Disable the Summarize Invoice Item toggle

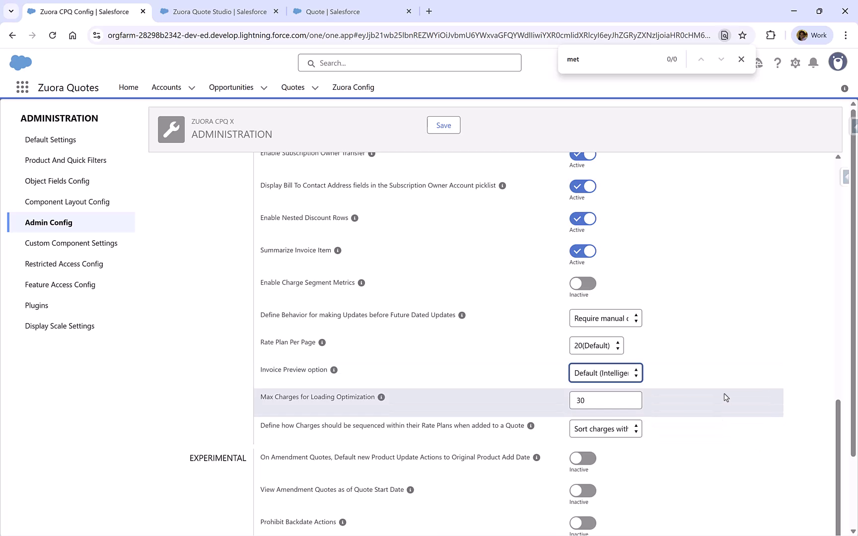click(582, 251)
